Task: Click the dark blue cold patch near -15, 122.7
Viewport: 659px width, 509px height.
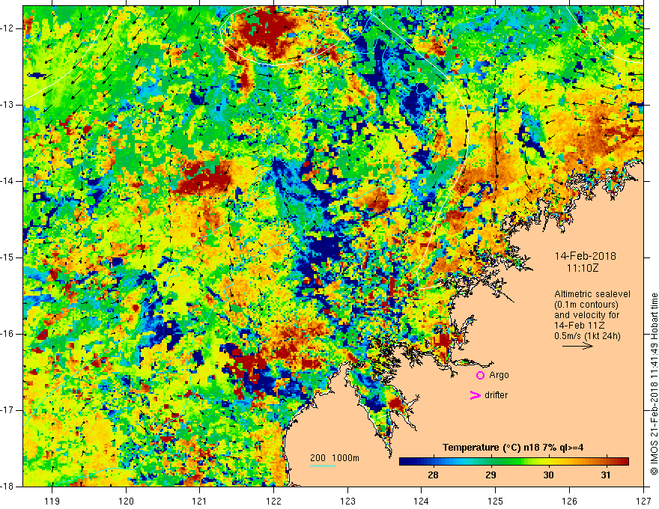Action: [326, 248]
